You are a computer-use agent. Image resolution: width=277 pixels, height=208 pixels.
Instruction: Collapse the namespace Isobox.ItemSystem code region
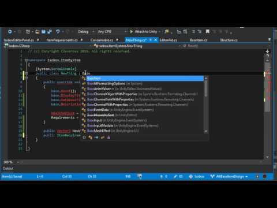click(26, 60)
